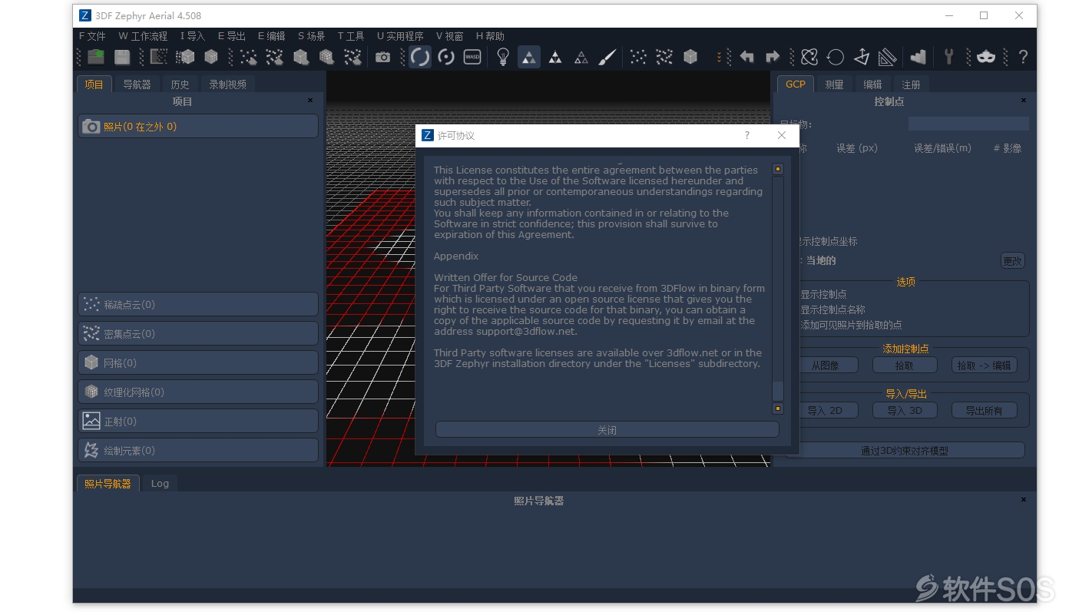Click the 通过3D约束对齐模型 button
The height and width of the screenshot is (612, 1069).
tap(905, 451)
